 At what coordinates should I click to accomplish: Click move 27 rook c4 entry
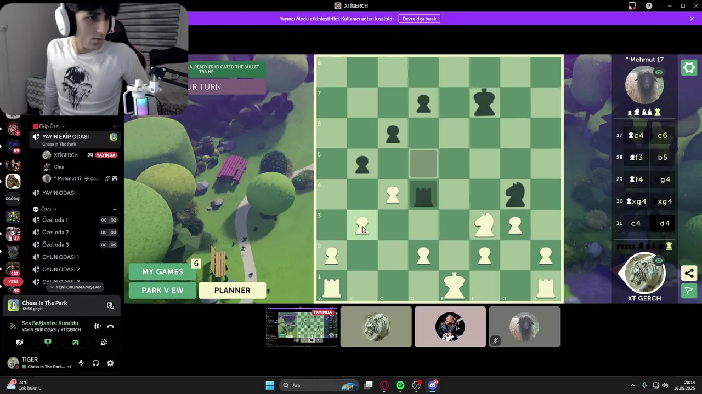(x=636, y=135)
